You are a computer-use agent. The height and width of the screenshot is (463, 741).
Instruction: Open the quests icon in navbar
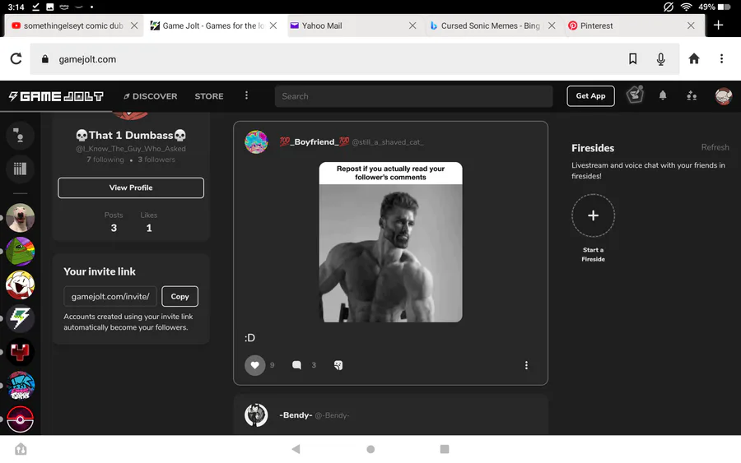(635, 95)
